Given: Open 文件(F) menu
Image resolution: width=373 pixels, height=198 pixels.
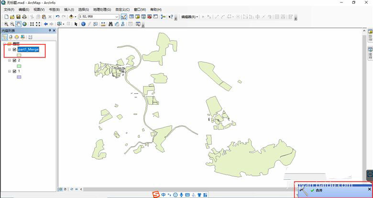Looking at the screenshot, I should point(9,10).
